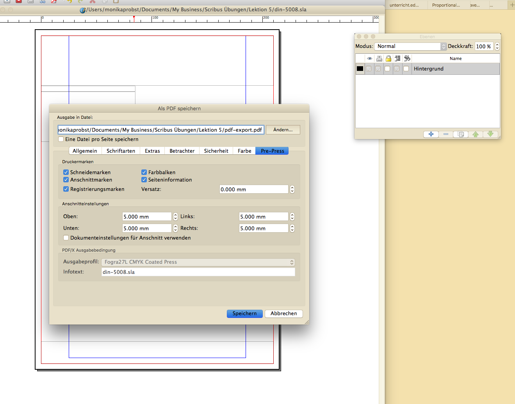Enable Dokumenteinstellungen für Anschnitt verwenden
515x404 pixels.
(x=66, y=238)
